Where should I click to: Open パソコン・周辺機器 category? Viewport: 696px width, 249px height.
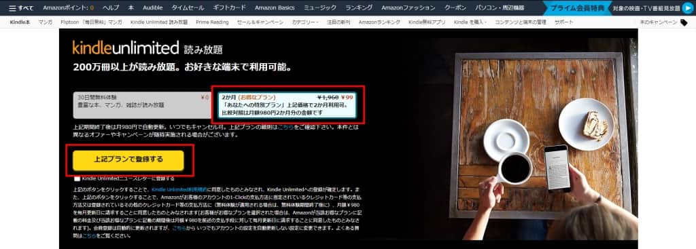[500, 8]
